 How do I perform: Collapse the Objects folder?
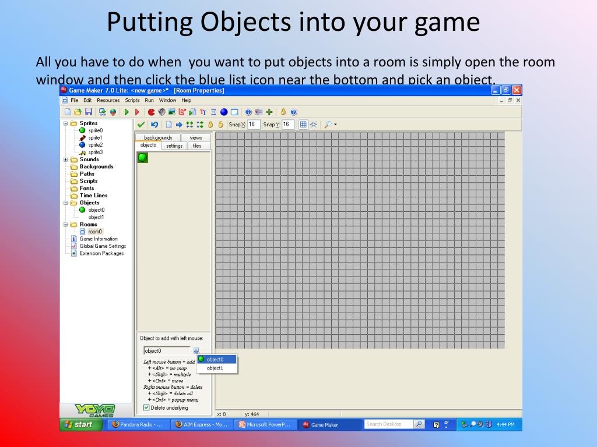click(x=65, y=203)
